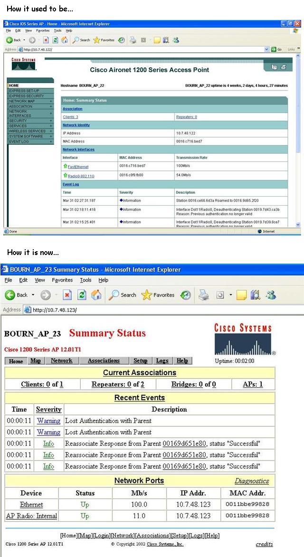Click the vertical scrollbar of the Aironet page

coord(298,140)
